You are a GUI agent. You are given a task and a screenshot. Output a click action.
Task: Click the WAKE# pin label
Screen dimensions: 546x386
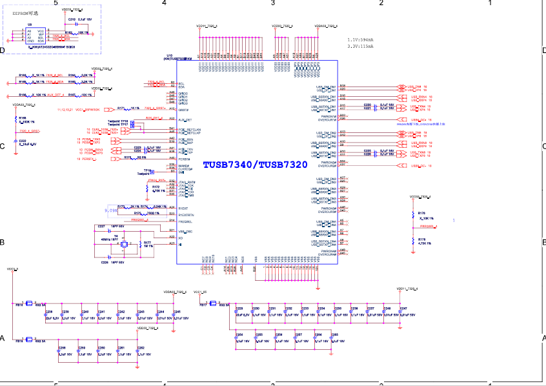(184, 166)
